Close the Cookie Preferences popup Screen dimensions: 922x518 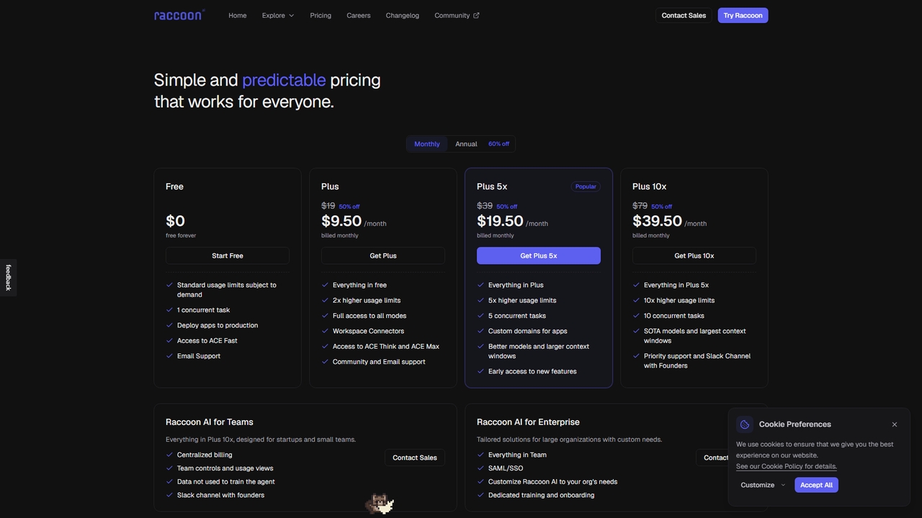895,424
